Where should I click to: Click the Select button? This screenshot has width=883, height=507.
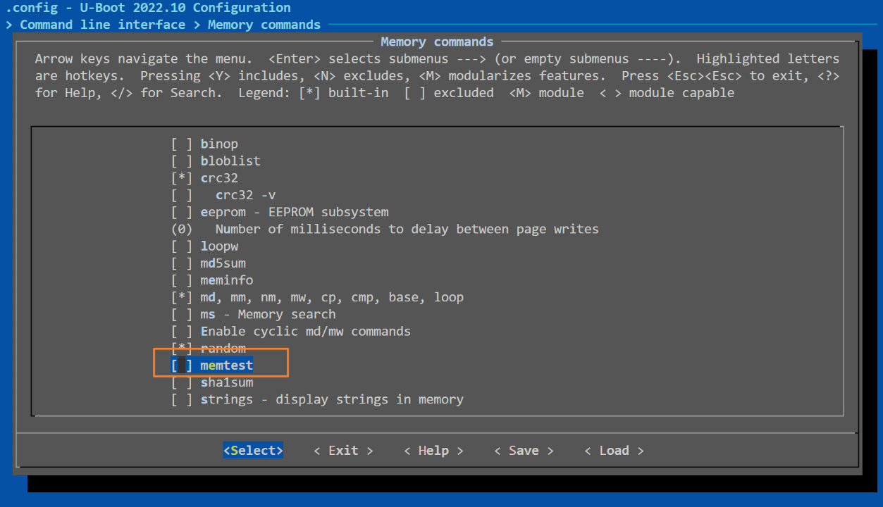coord(253,451)
